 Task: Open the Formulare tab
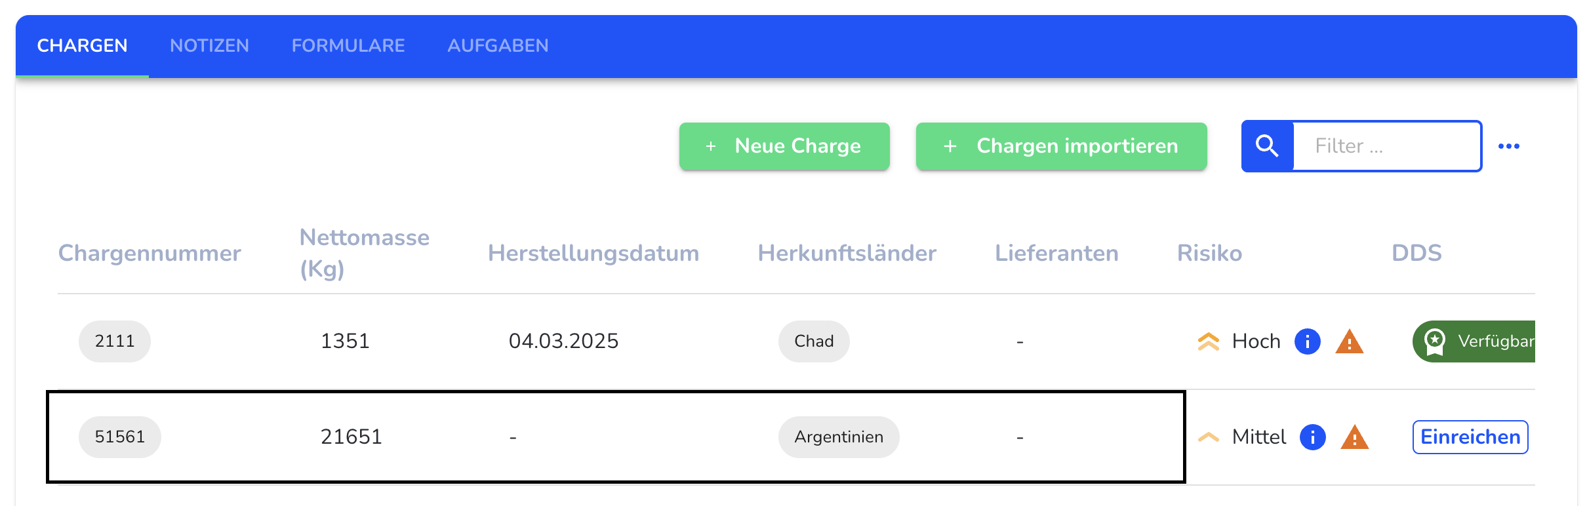tap(348, 46)
